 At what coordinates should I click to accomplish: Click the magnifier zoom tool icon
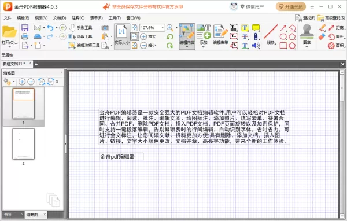click(x=169, y=28)
